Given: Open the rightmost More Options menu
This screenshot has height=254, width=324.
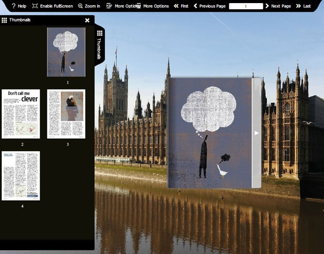Looking at the screenshot, I should tap(153, 6).
